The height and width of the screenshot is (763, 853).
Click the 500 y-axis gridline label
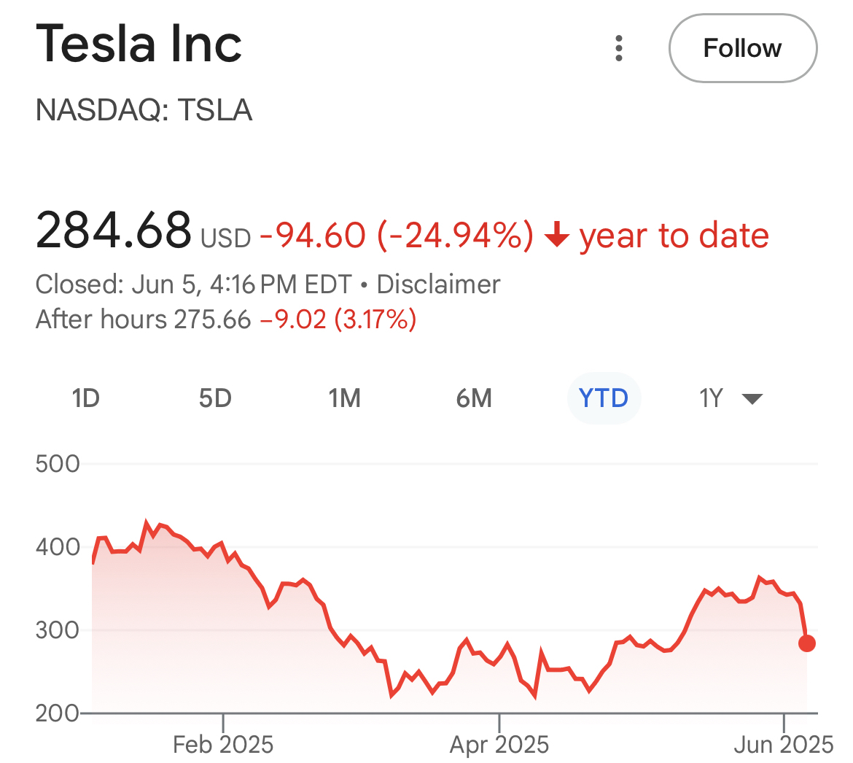pos(58,464)
